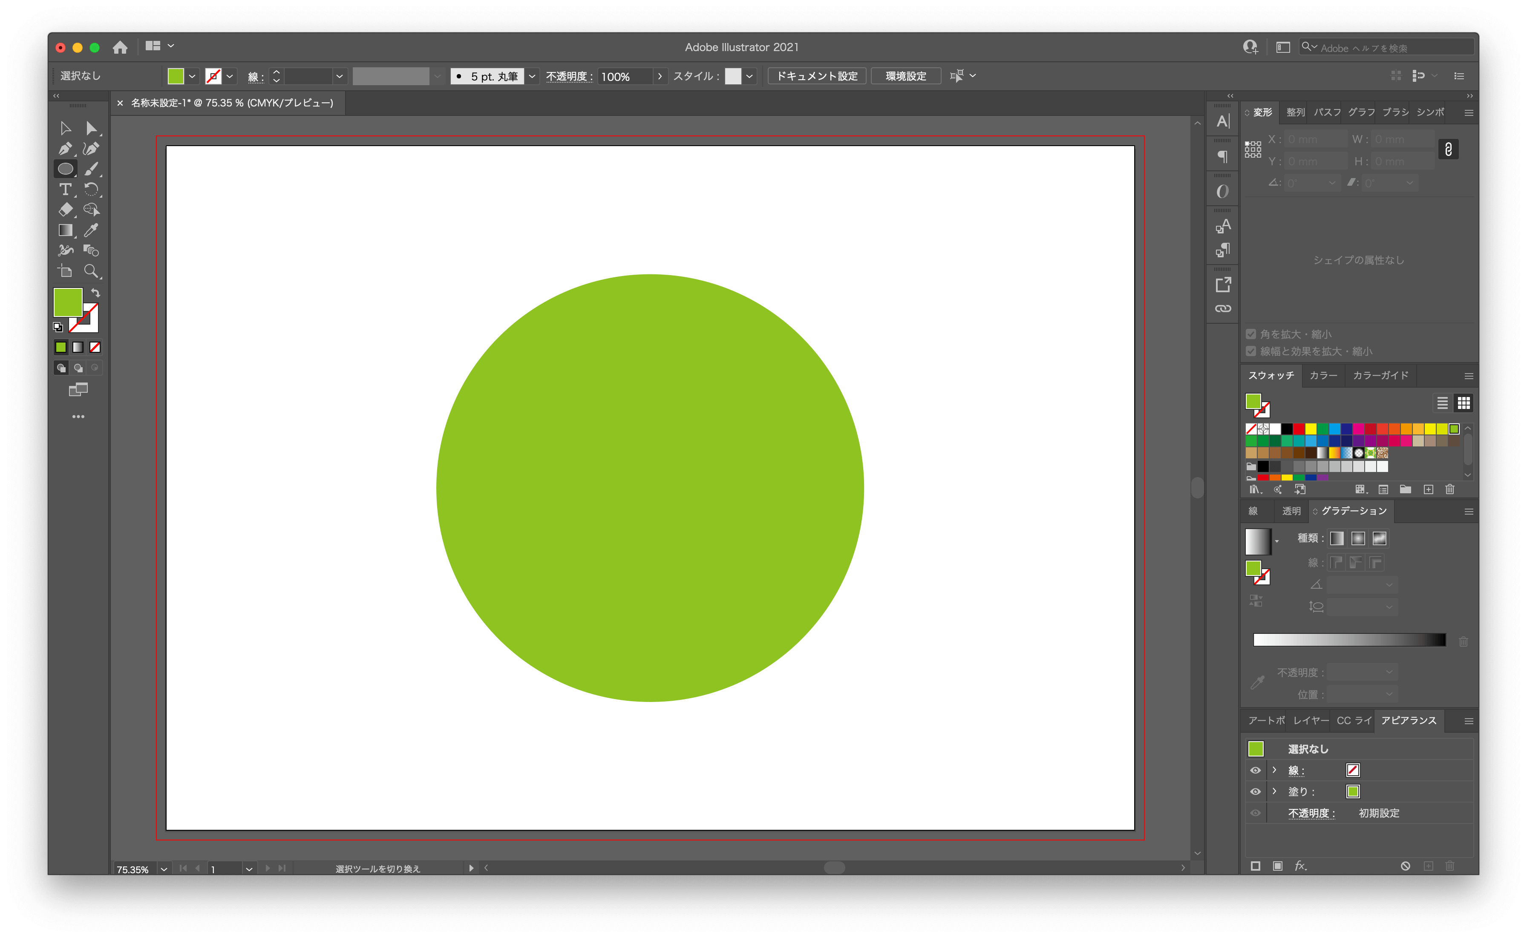Click the large green Fill swatch in toolbar
The image size is (1527, 938).
click(x=68, y=302)
